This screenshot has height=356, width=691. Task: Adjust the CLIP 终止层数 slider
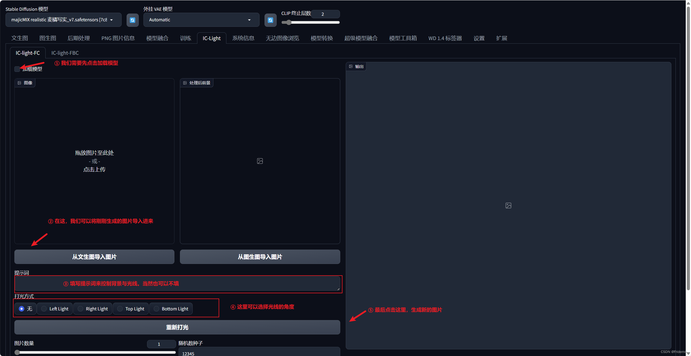pyautogui.click(x=289, y=22)
